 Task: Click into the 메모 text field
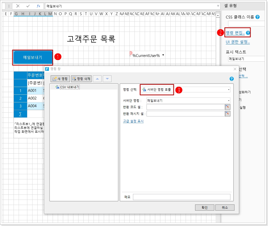pos(182,197)
